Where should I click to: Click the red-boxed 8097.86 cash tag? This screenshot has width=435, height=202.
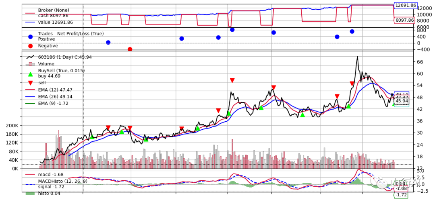[x=404, y=20]
